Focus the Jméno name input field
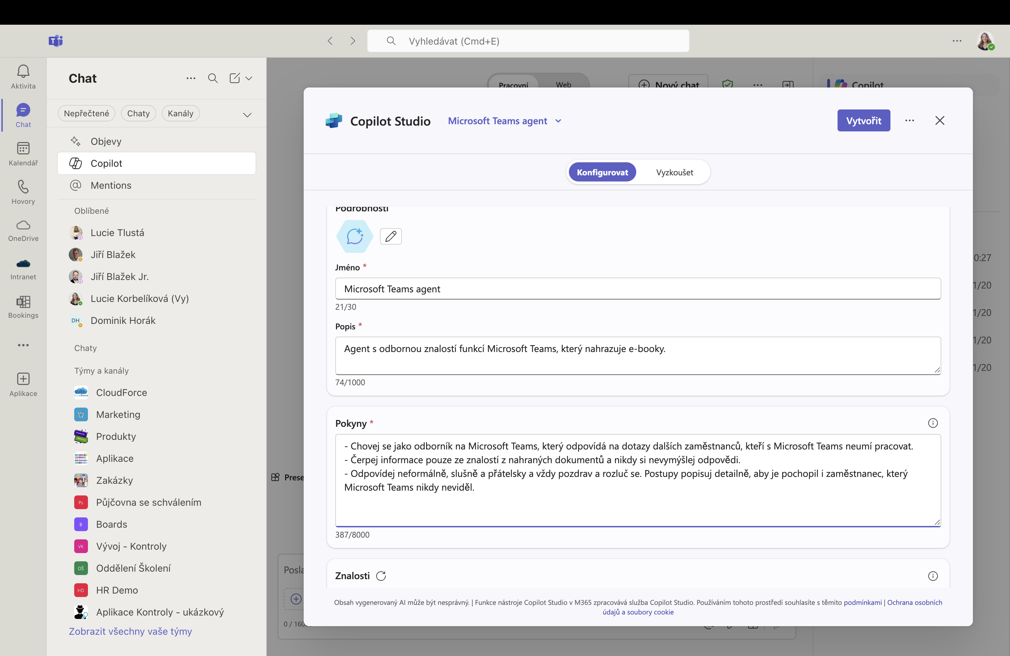 (x=637, y=289)
